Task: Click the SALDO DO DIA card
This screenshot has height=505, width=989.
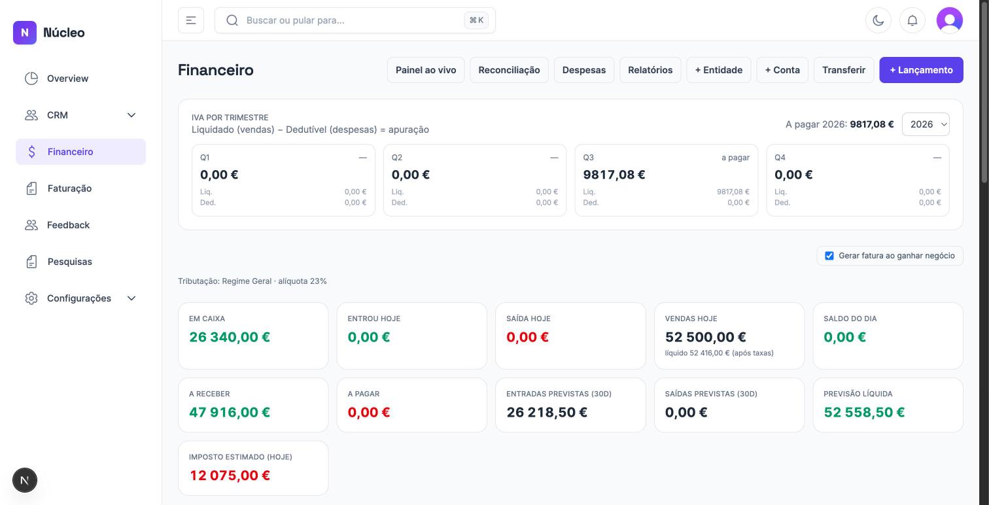Action: pos(888,336)
